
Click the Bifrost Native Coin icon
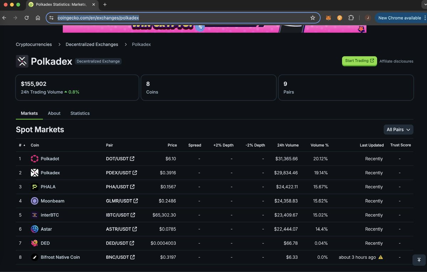[x=35, y=257]
